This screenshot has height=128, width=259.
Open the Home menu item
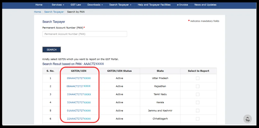(39, 5)
